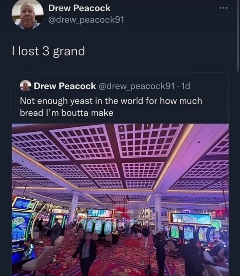
Task: Click the woman walking in casino photo
Action: (x=86, y=253)
